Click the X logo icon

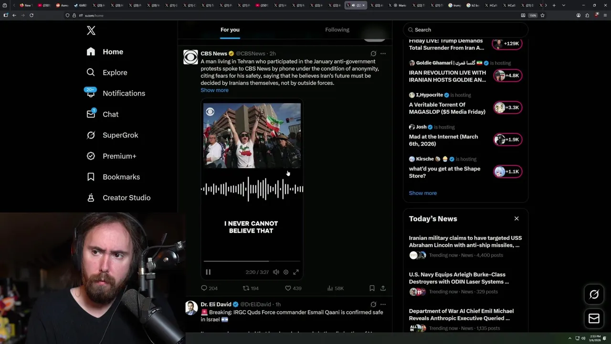pyautogui.click(x=91, y=31)
